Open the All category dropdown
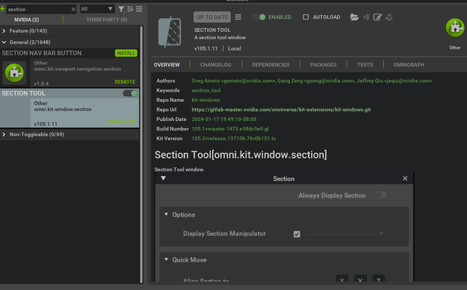This screenshot has width=467, height=290. click(x=97, y=9)
